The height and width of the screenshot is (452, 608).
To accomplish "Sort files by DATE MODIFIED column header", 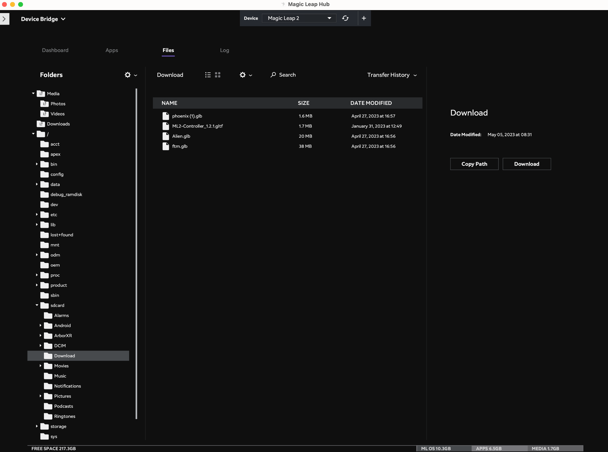I will tap(371, 103).
